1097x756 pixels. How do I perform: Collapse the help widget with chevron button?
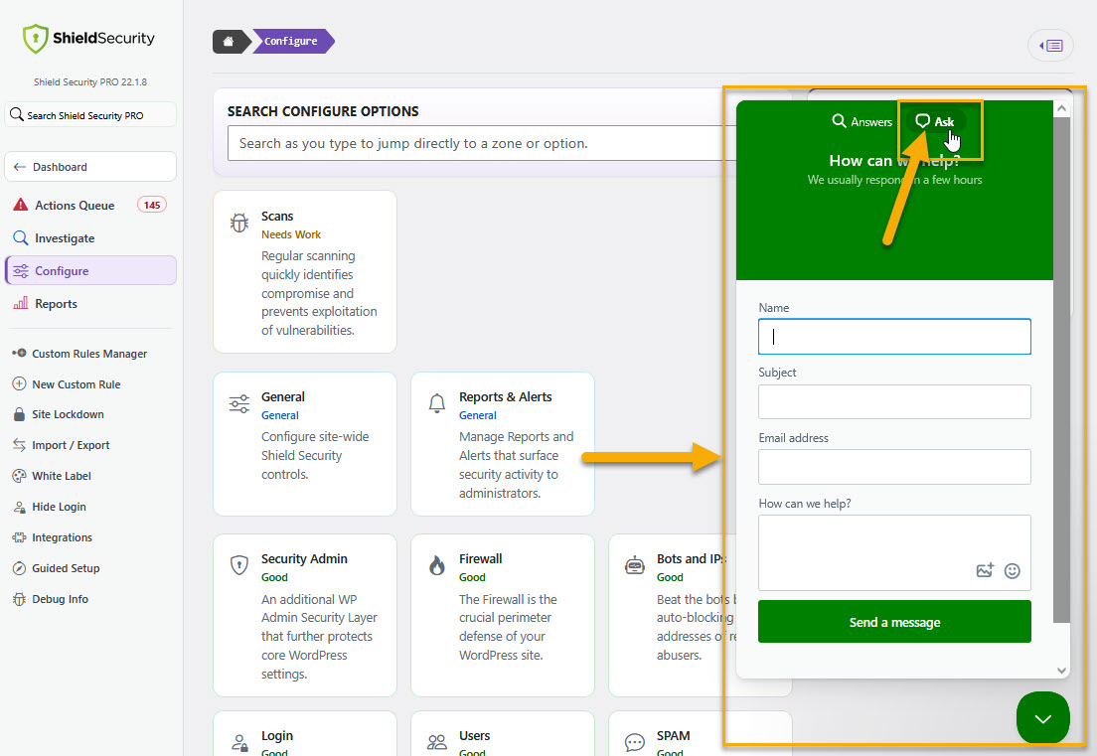click(1042, 718)
